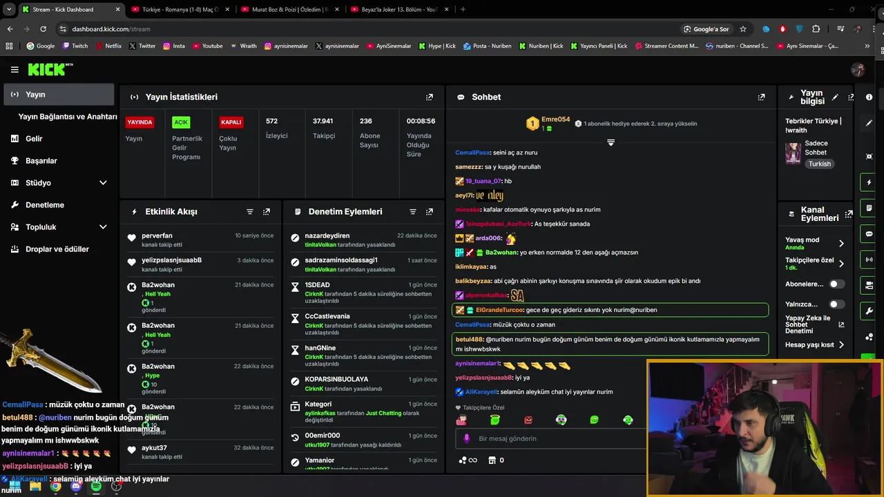Click the lightning bolt icon in right sidebar
The image size is (884, 497).
869,183
